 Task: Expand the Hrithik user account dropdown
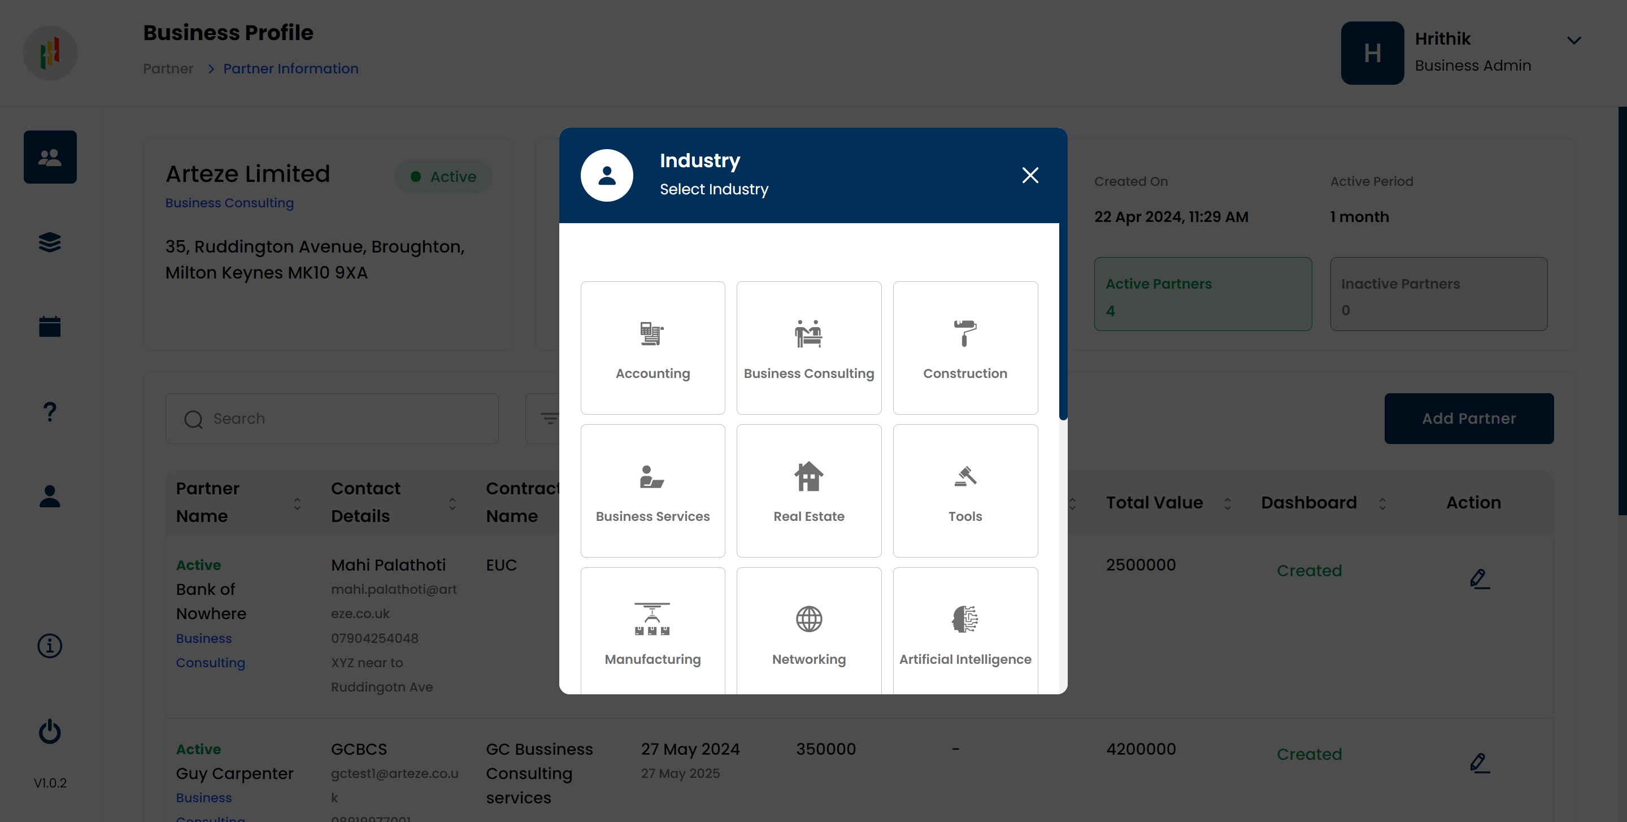pos(1573,41)
